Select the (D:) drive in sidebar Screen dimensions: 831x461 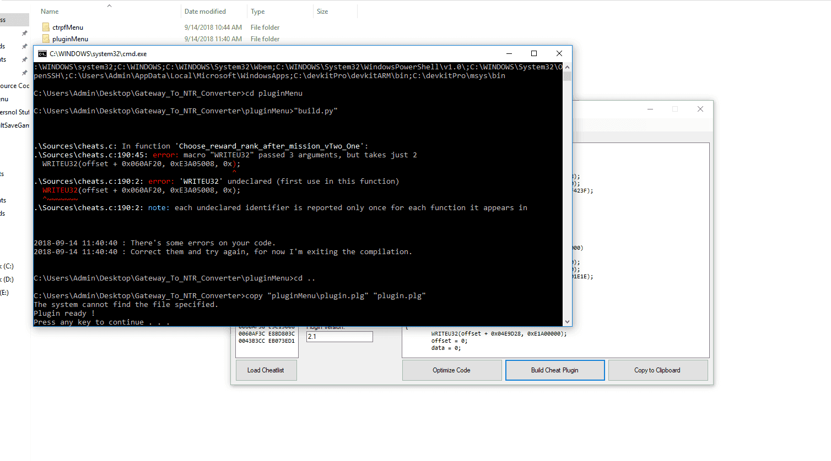tap(7, 279)
